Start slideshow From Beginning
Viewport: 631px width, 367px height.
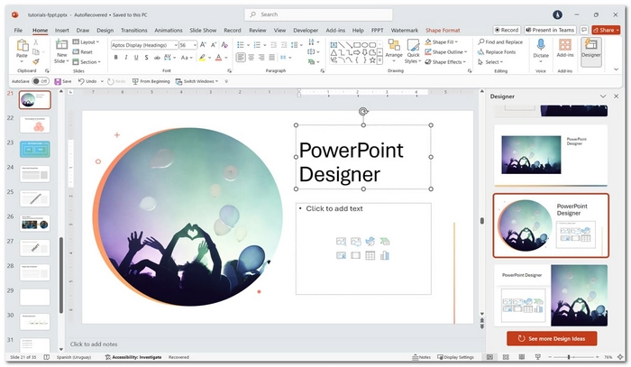[x=151, y=81]
